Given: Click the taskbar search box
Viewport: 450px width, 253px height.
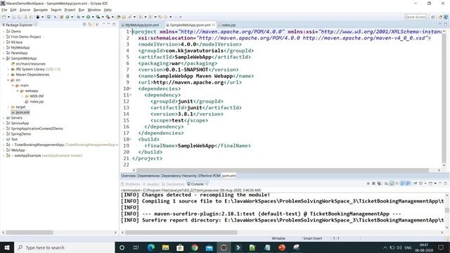Looking at the screenshot, I should coord(64,247).
